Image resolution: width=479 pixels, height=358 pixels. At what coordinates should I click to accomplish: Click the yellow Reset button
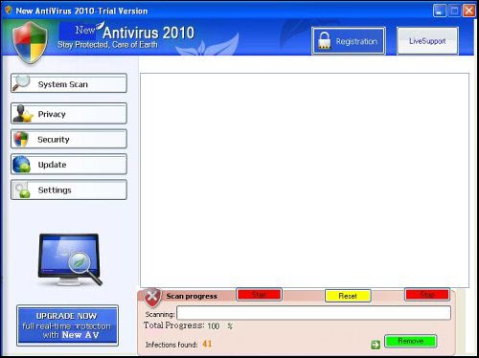pyautogui.click(x=348, y=296)
